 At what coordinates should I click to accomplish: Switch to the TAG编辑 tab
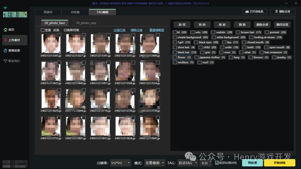pos(102,12)
